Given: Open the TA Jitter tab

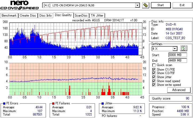Looking at the screenshot, I should [97, 16].
